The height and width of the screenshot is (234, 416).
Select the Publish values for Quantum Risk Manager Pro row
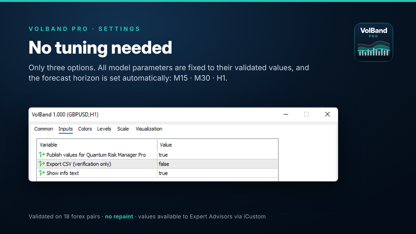(x=158, y=155)
